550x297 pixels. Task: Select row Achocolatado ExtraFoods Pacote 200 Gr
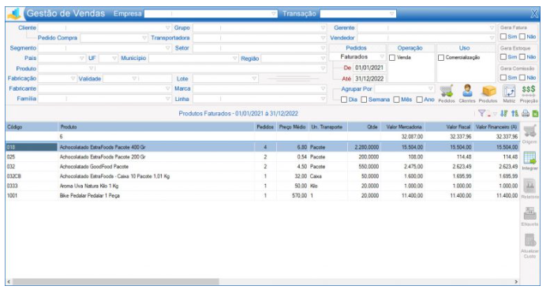pos(262,157)
